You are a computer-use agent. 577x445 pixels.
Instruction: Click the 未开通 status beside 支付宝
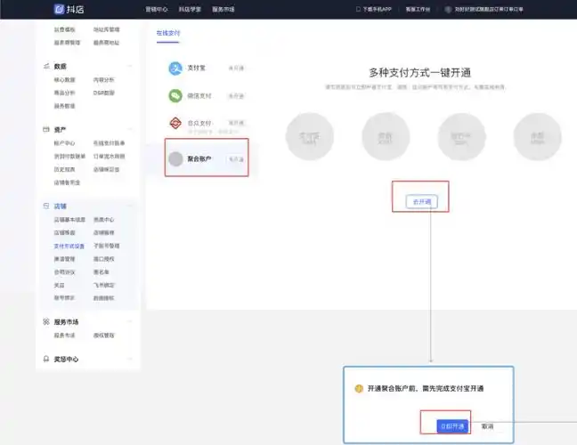click(236, 69)
